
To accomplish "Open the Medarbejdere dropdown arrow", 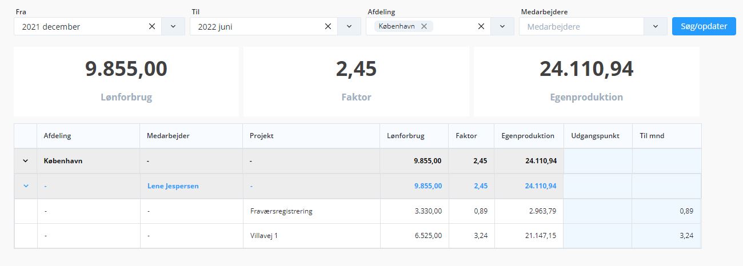I will point(656,26).
